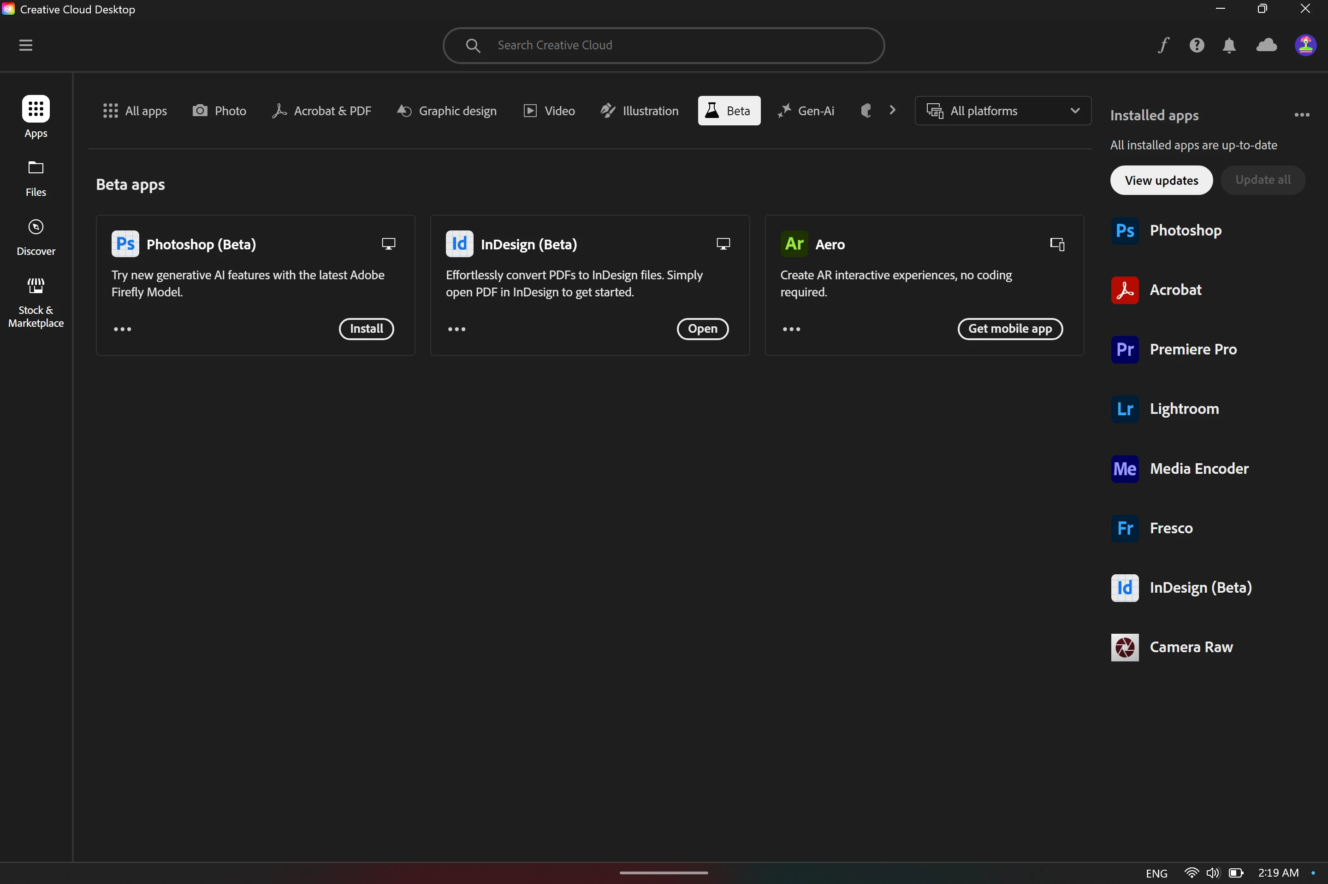Viewport: 1328px width, 884px height.
Task: Open more options for Photoshop (Beta) card
Action: [122, 329]
